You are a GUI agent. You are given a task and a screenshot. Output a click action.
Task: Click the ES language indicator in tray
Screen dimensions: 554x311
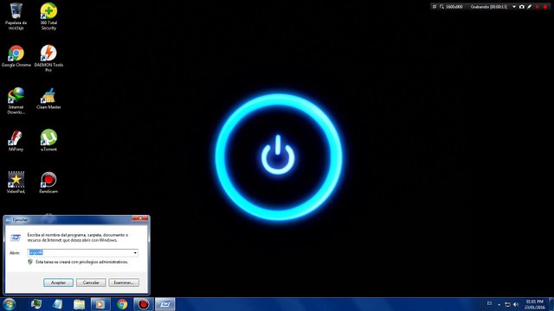pyautogui.click(x=489, y=303)
